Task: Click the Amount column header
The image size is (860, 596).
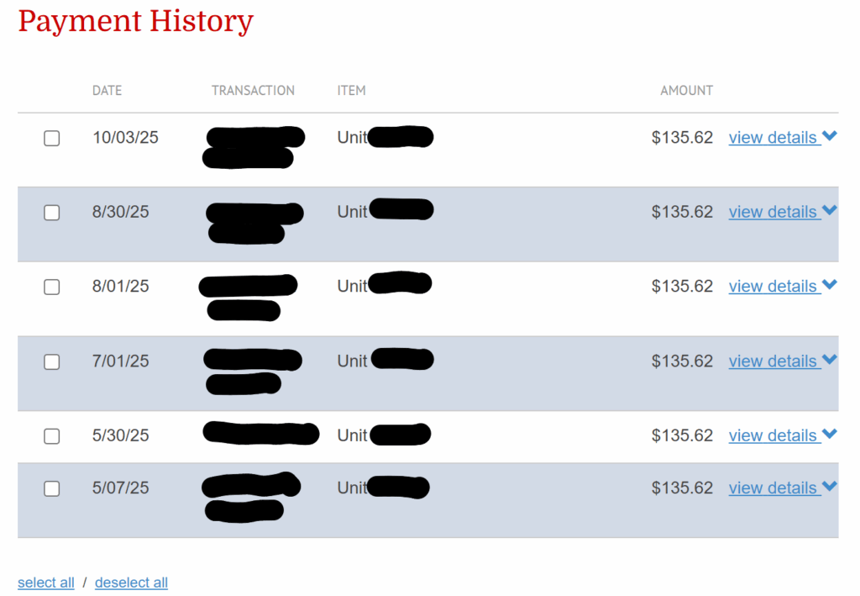Action: (686, 91)
